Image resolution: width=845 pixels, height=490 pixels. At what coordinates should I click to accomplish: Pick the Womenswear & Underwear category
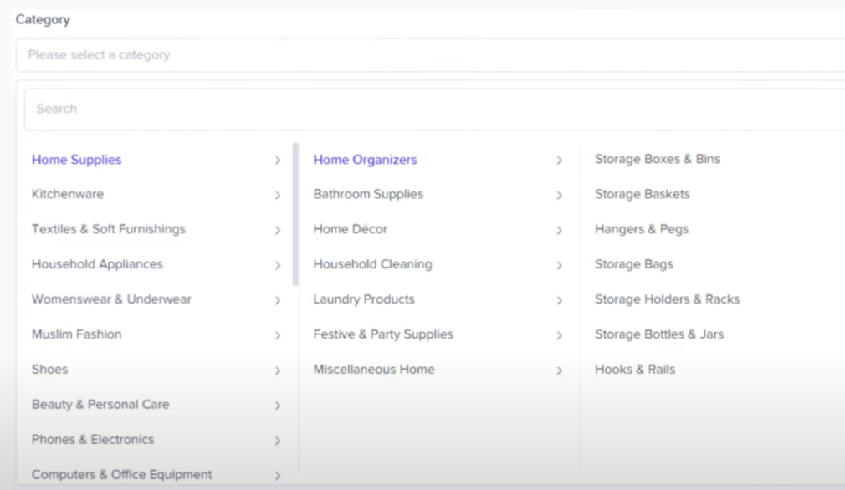click(x=111, y=299)
